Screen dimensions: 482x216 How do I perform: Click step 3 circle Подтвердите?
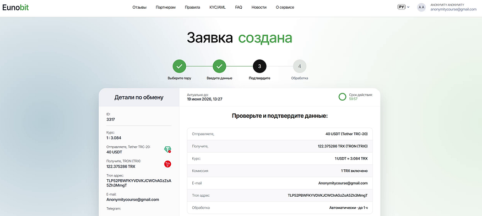click(259, 67)
